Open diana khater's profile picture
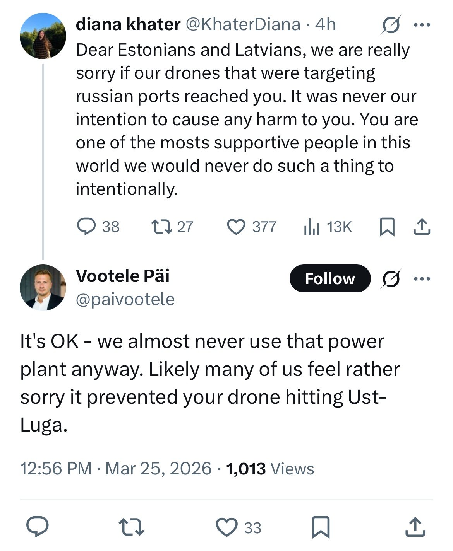The width and height of the screenshot is (453, 551). point(43,36)
